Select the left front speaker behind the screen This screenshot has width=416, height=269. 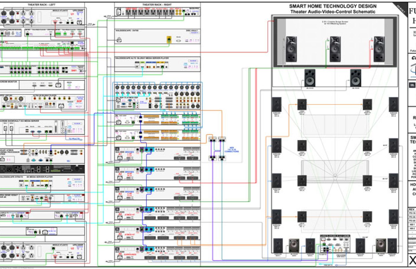pos(291,49)
